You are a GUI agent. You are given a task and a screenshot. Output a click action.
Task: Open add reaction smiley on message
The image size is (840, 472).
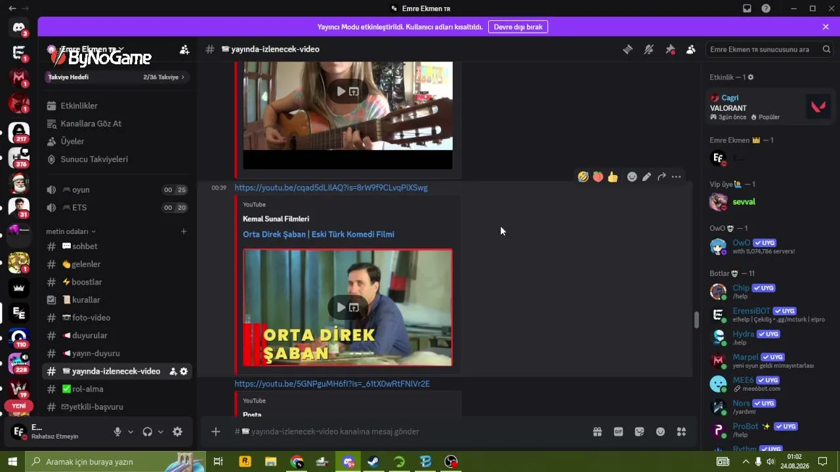pos(632,177)
